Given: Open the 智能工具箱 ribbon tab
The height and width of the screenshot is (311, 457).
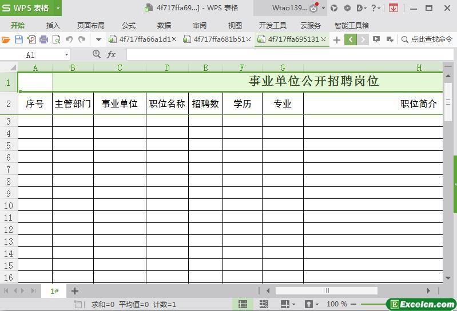Looking at the screenshot, I should click(x=352, y=26).
